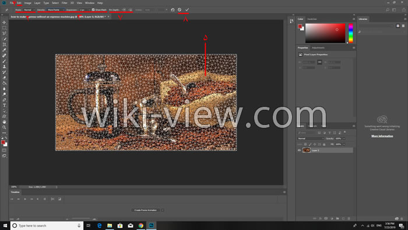
Task: Click the foreground color swatch in Color panel
Action: click(300, 26)
